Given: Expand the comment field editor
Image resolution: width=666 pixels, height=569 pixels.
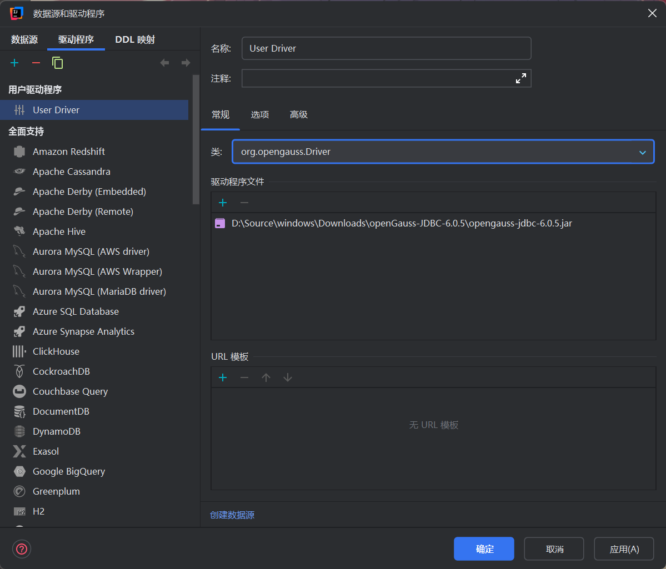Looking at the screenshot, I should tap(520, 79).
